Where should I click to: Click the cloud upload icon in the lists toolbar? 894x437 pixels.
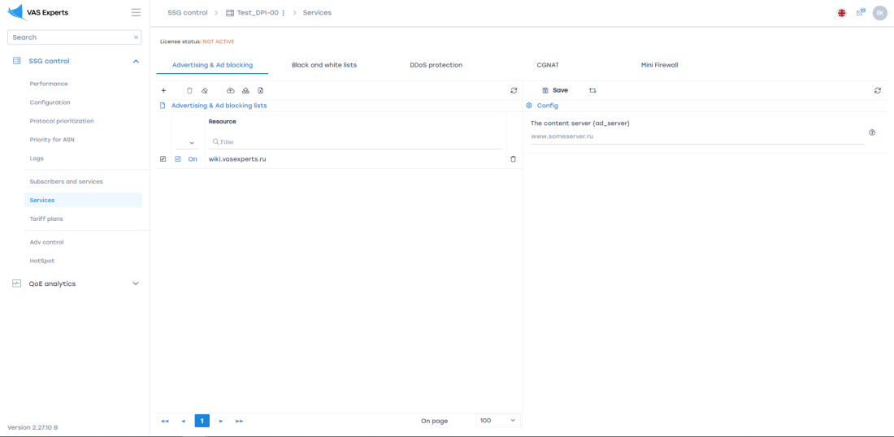(231, 91)
